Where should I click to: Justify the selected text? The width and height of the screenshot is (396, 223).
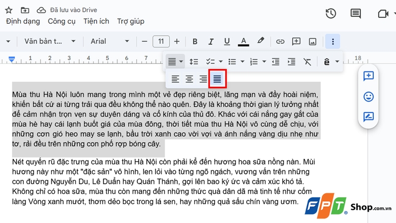[x=217, y=79]
